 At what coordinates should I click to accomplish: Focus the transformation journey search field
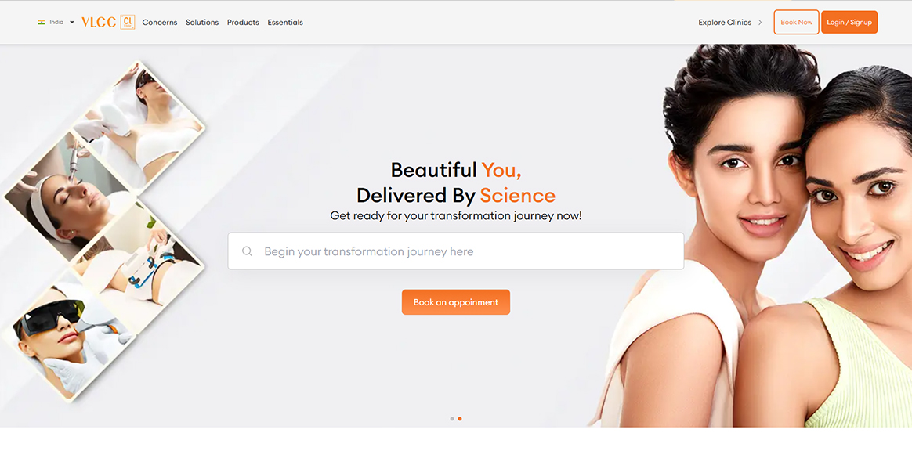click(456, 251)
